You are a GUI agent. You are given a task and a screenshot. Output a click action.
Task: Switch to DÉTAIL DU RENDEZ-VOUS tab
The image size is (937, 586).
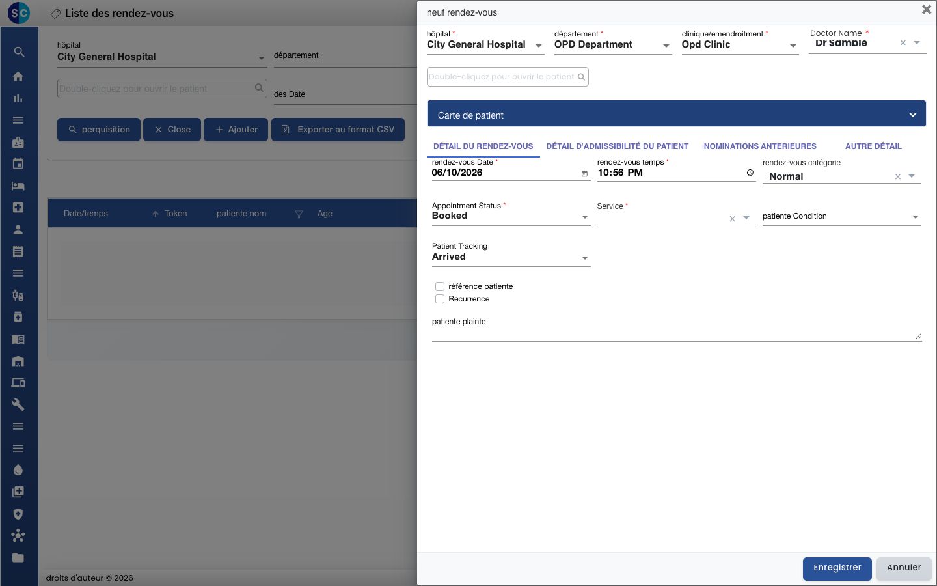[x=483, y=146]
